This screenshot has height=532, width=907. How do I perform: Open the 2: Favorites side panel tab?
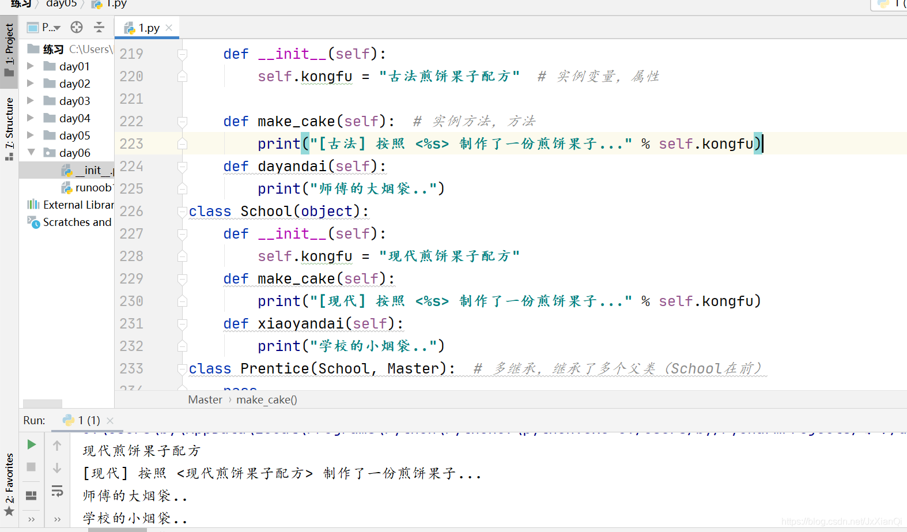click(9, 484)
